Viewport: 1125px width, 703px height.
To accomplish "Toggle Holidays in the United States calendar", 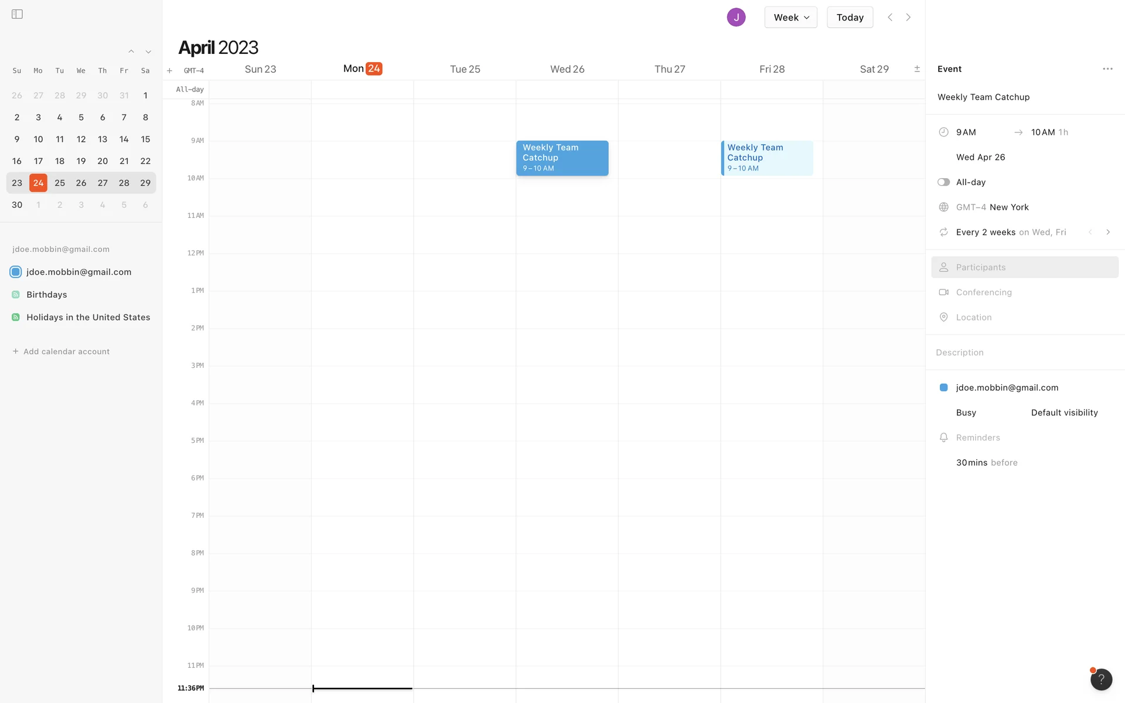I will pyautogui.click(x=16, y=318).
